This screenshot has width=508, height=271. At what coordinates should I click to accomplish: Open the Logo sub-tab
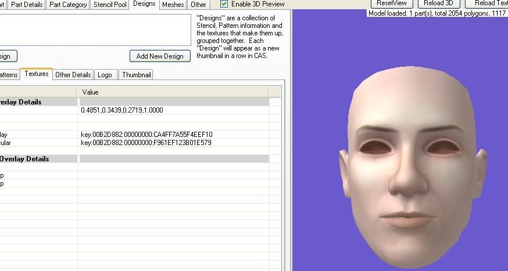point(105,75)
